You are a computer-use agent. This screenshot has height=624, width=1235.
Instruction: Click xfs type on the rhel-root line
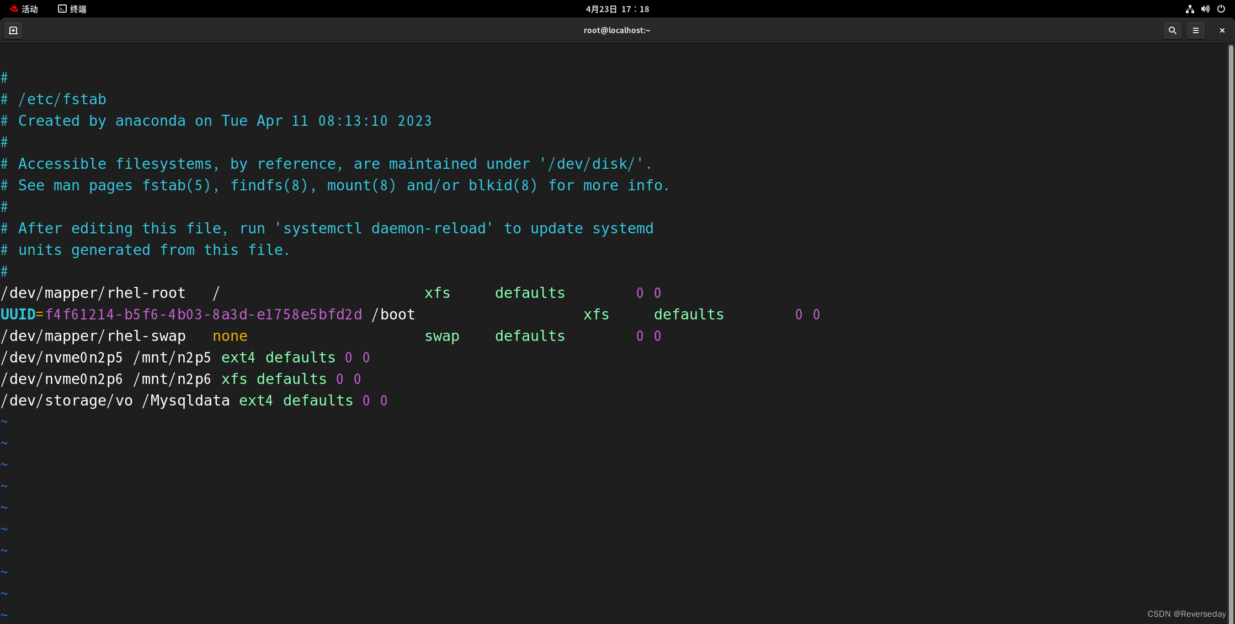438,293
